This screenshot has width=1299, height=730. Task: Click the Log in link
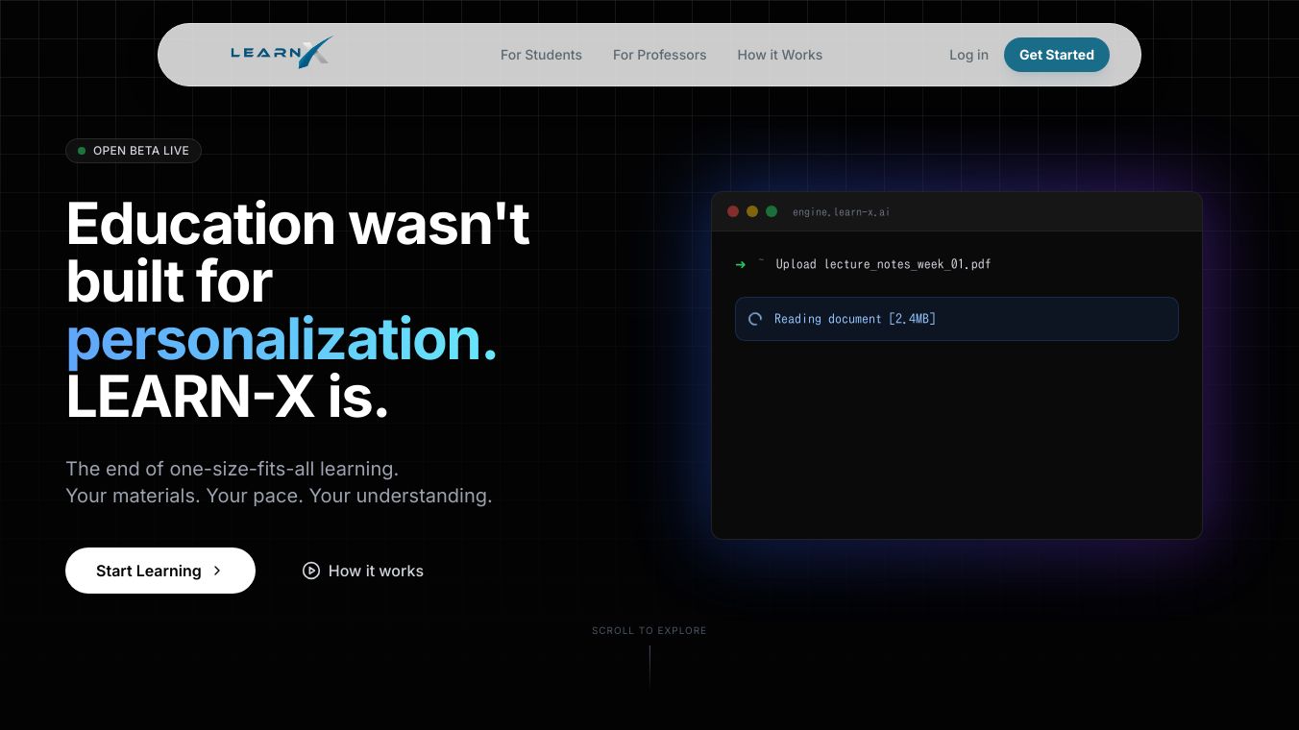coord(968,55)
